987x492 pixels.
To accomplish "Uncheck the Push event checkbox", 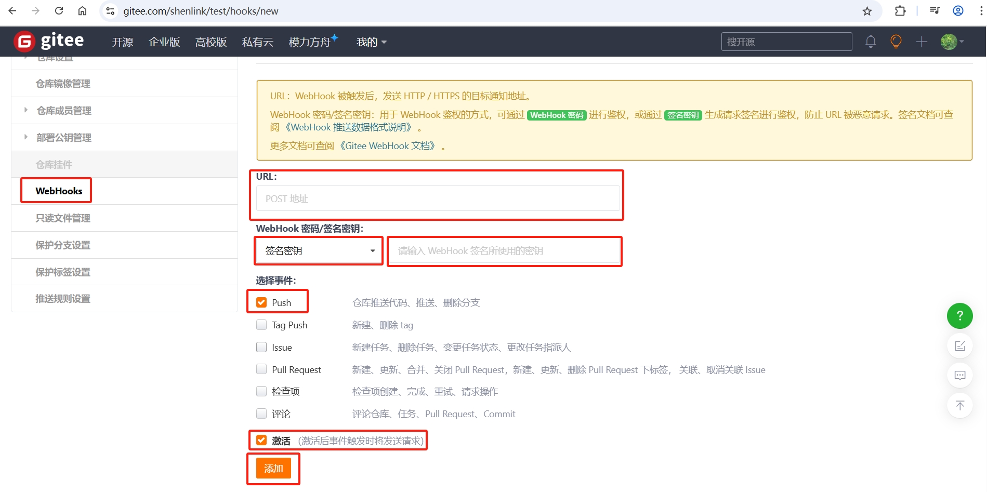I will point(261,302).
